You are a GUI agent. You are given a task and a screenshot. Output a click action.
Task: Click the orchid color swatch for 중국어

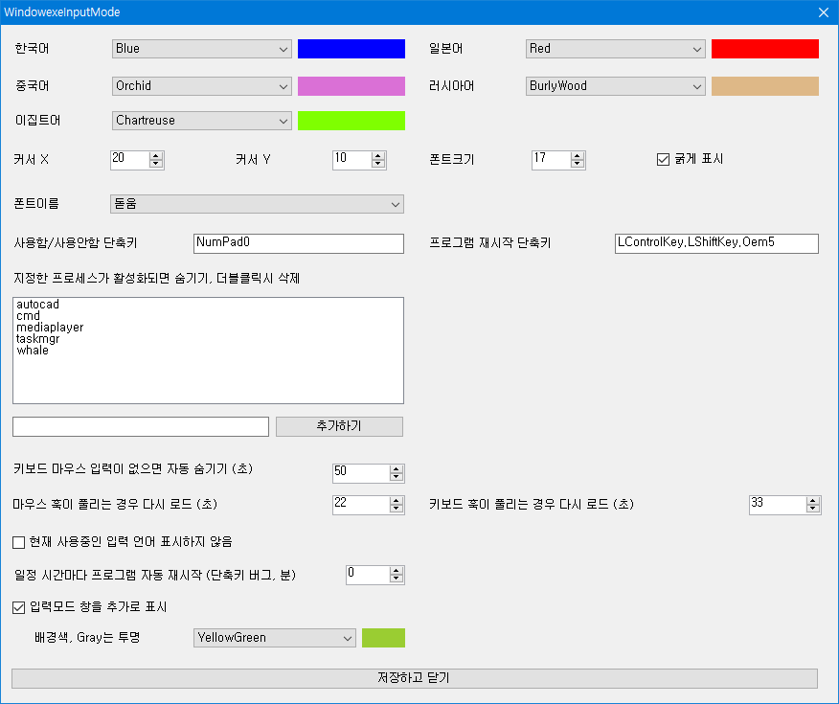[351, 86]
